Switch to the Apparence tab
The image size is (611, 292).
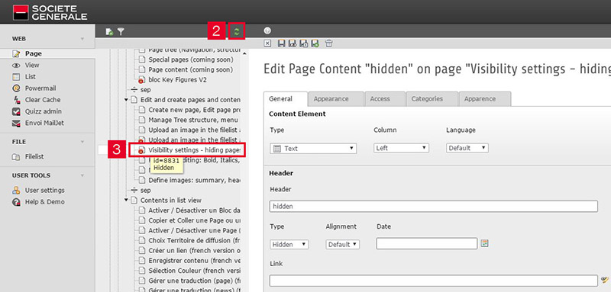tap(485, 99)
